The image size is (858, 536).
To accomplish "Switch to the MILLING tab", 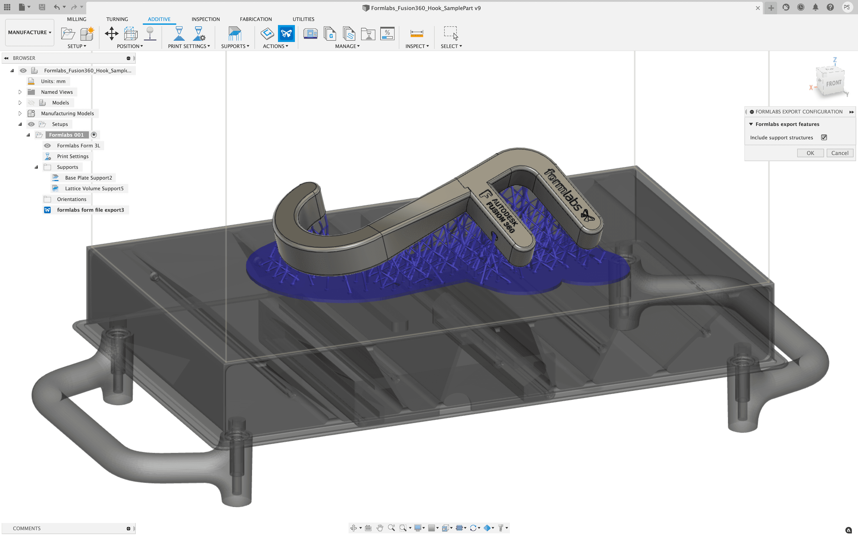I will (x=77, y=19).
